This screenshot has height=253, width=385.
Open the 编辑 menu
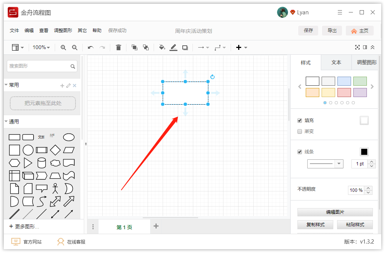(29, 30)
